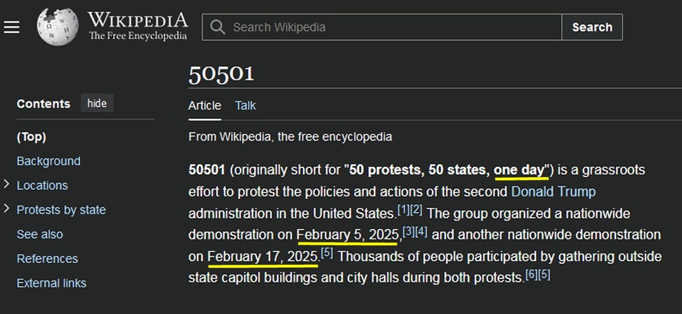This screenshot has height=314, width=682.
Task: Open citation footnote [6]
Action: (x=532, y=275)
